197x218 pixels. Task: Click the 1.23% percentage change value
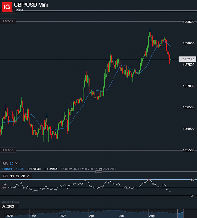[20, 169]
